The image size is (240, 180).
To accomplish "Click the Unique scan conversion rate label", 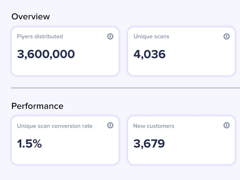I will point(55,126).
